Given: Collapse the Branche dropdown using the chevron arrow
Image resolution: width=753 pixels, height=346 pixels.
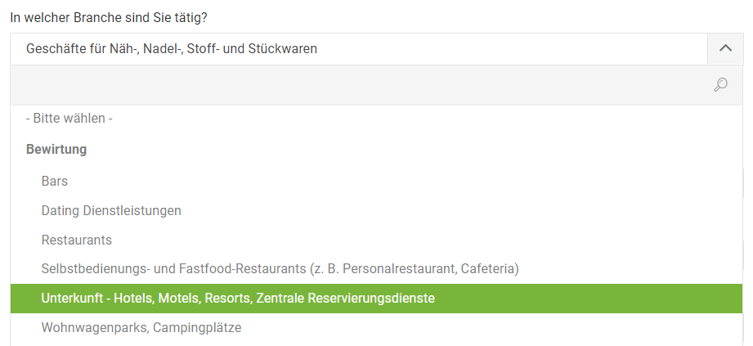Looking at the screenshot, I should (725, 48).
